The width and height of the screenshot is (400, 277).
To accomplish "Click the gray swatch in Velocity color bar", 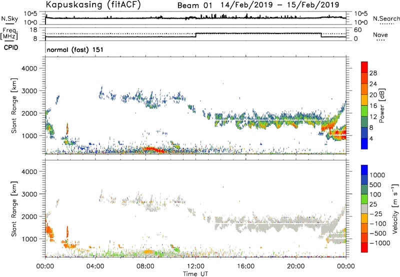I will pyautogui.click(x=364, y=209).
